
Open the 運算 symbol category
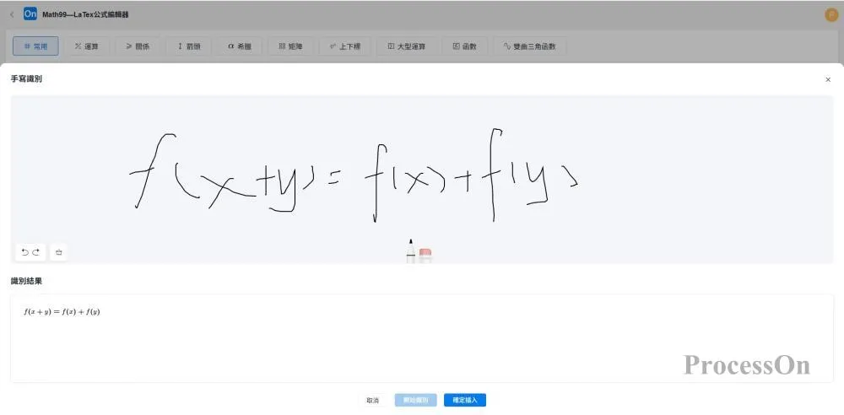[x=87, y=46]
